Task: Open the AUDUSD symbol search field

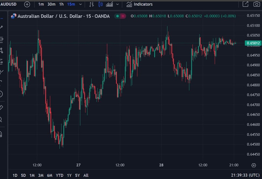Action: [x=9, y=4]
